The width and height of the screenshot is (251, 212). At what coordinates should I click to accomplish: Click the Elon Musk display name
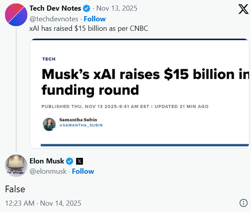[47, 161]
